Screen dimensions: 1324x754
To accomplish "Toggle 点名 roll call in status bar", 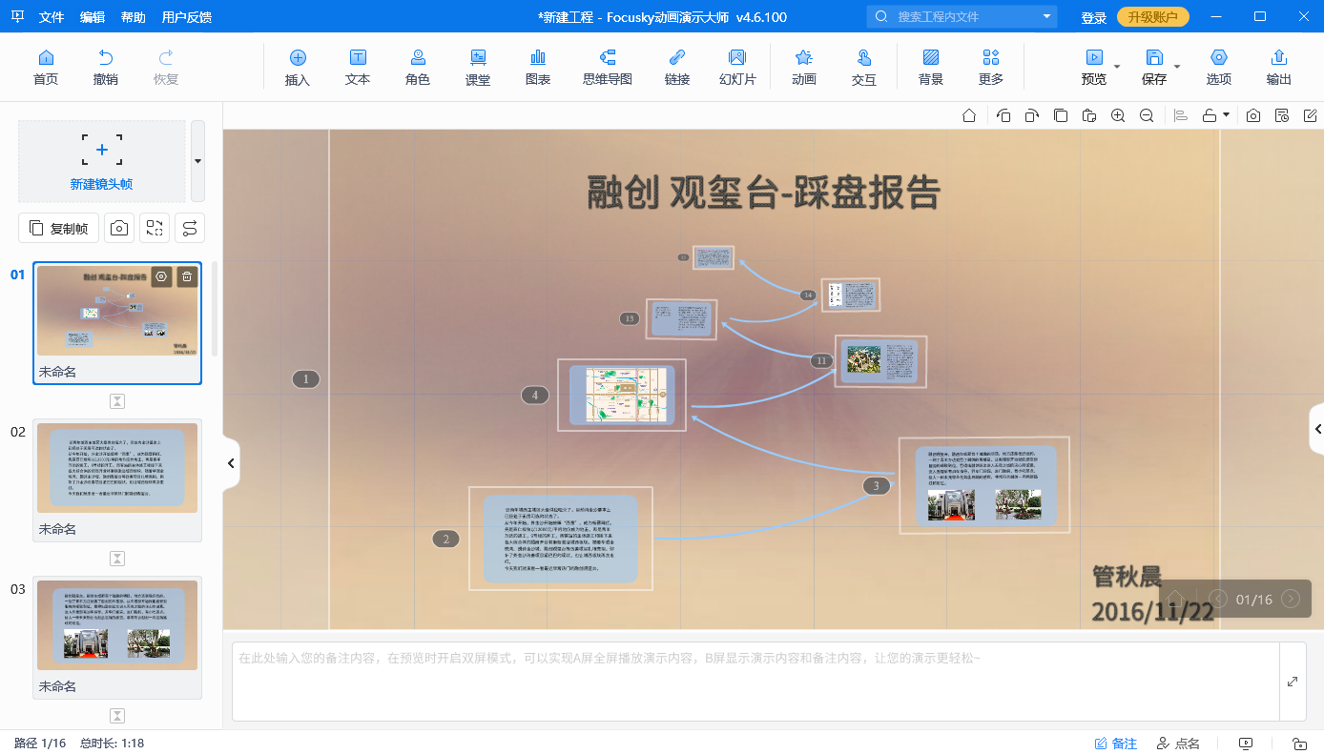I will [x=1178, y=744].
